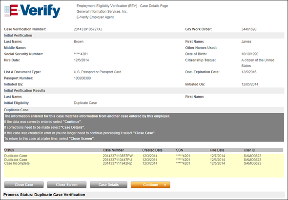Select case number 2014337113557PW
The width and height of the screenshot is (288, 200).
[118, 156]
